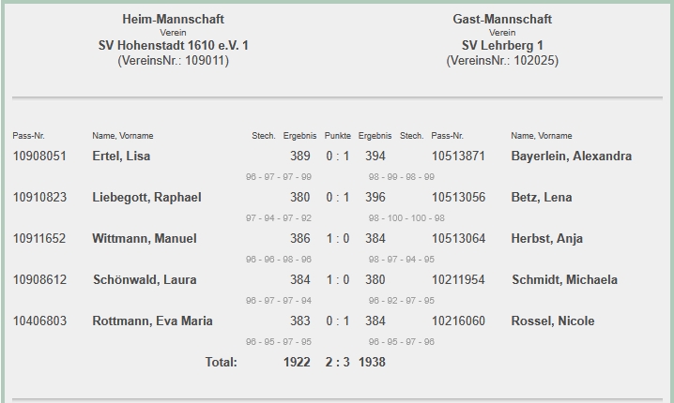674x403 pixels.
Task: Select guest shooter Rossel, Nicole
Action: pos(553,321)
